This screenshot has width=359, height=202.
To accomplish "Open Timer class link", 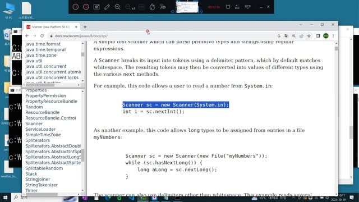I will [x=31, y=191].
